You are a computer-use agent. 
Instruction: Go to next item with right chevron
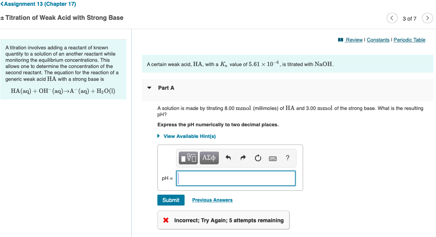pyautogui.click(x=427, y=18)
